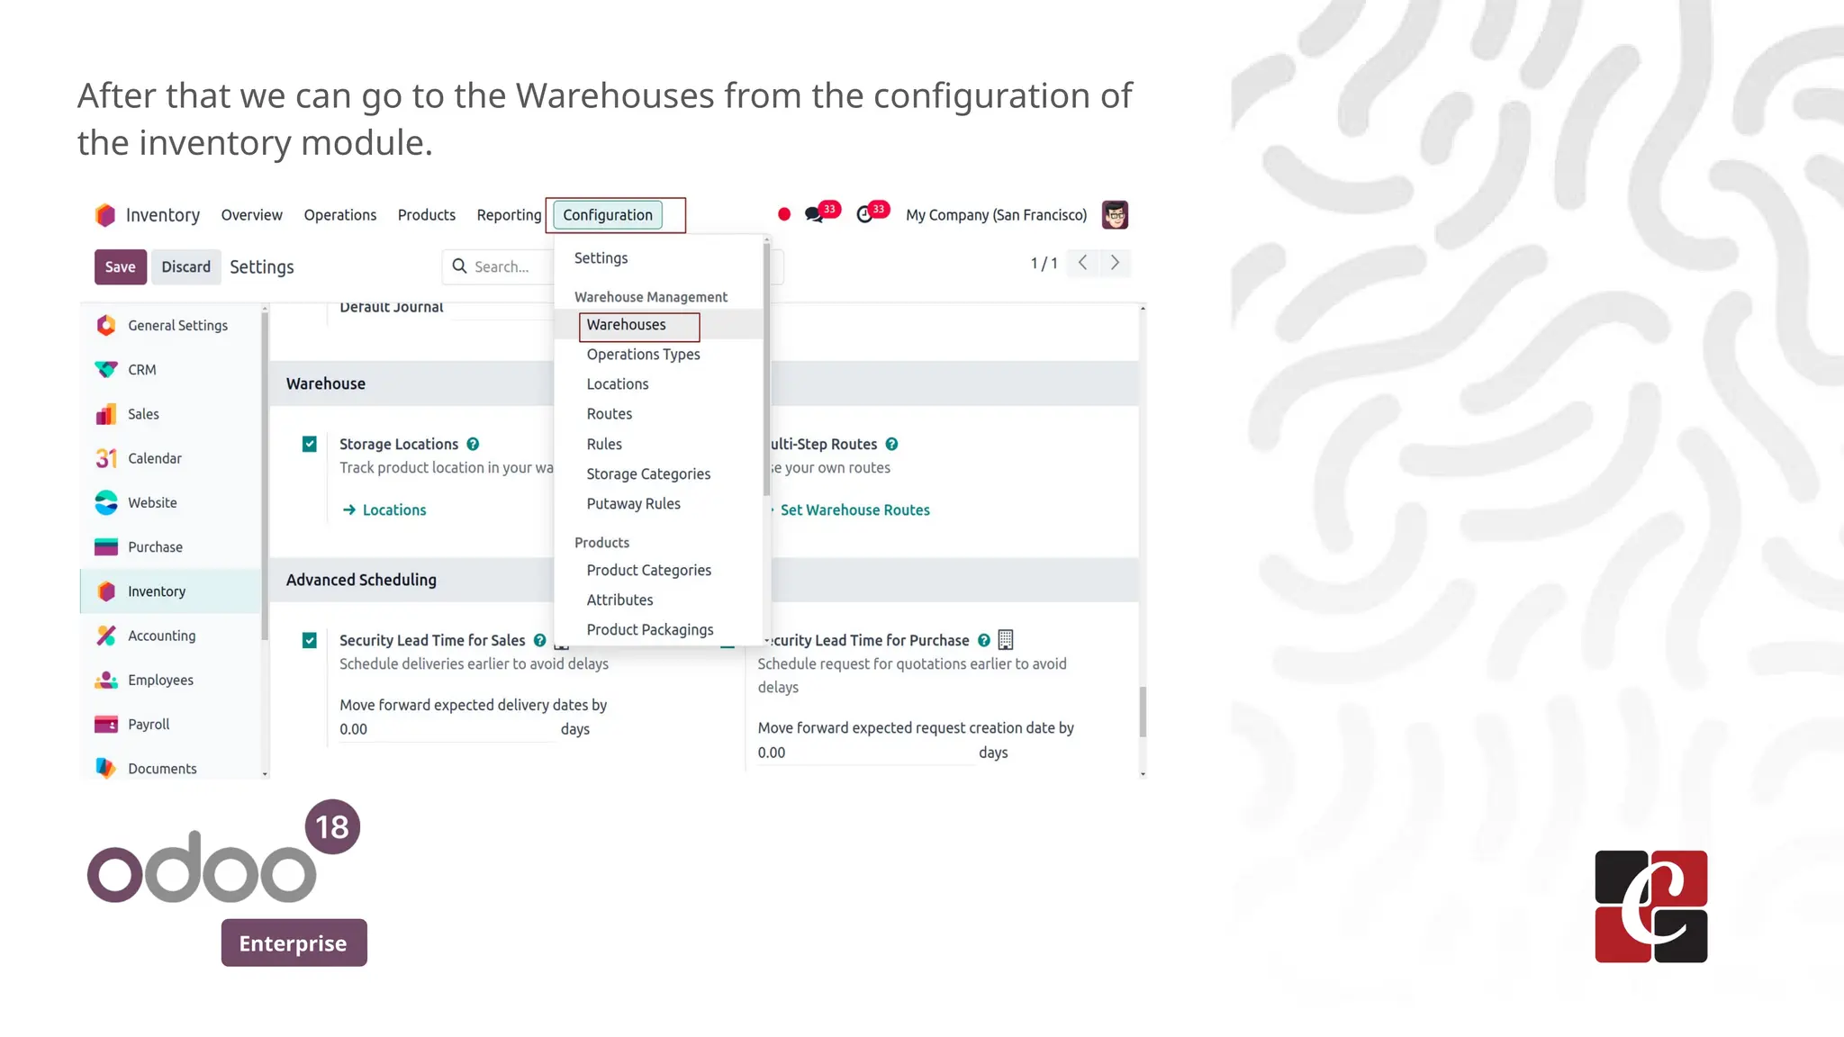This screenshot has width=1844, height=1037.
Task: Open the Reporting menu
Action: (x=509, y=215)
